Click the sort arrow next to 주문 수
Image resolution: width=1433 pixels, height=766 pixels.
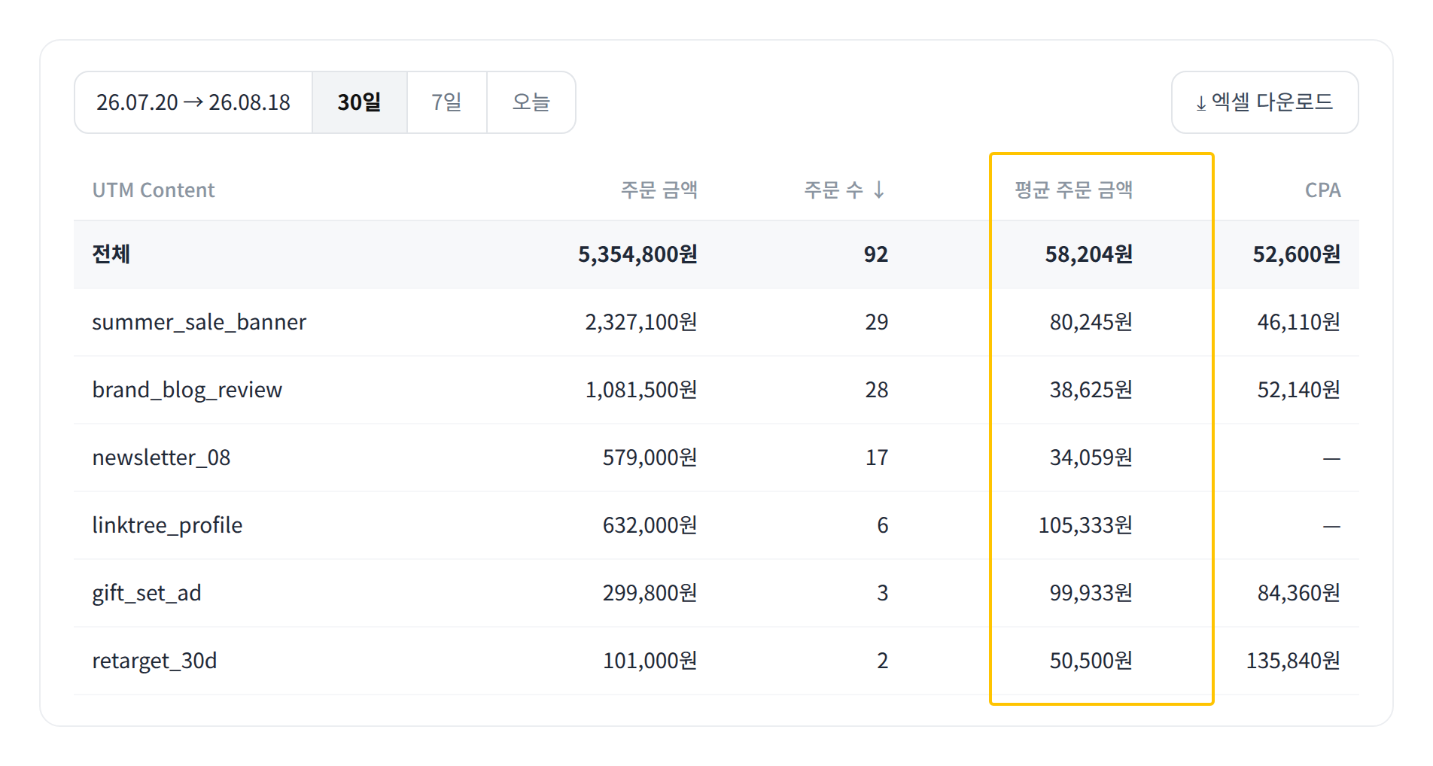pos(879,190)
